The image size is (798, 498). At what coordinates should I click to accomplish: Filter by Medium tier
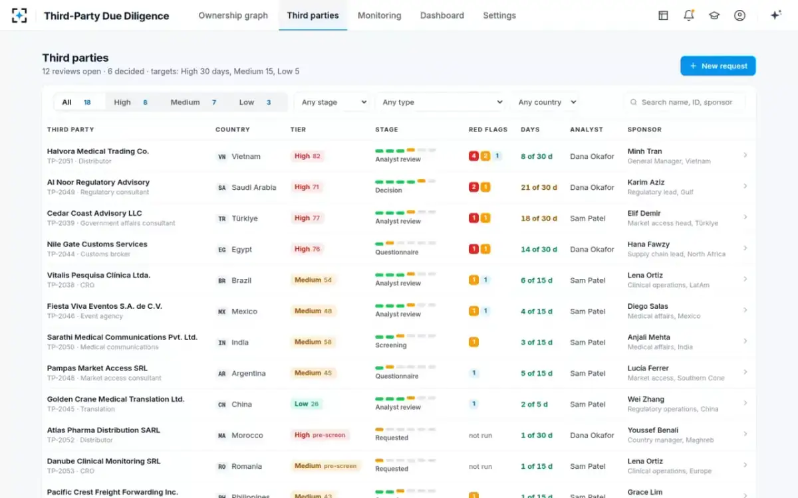click(x=194, y=102)
